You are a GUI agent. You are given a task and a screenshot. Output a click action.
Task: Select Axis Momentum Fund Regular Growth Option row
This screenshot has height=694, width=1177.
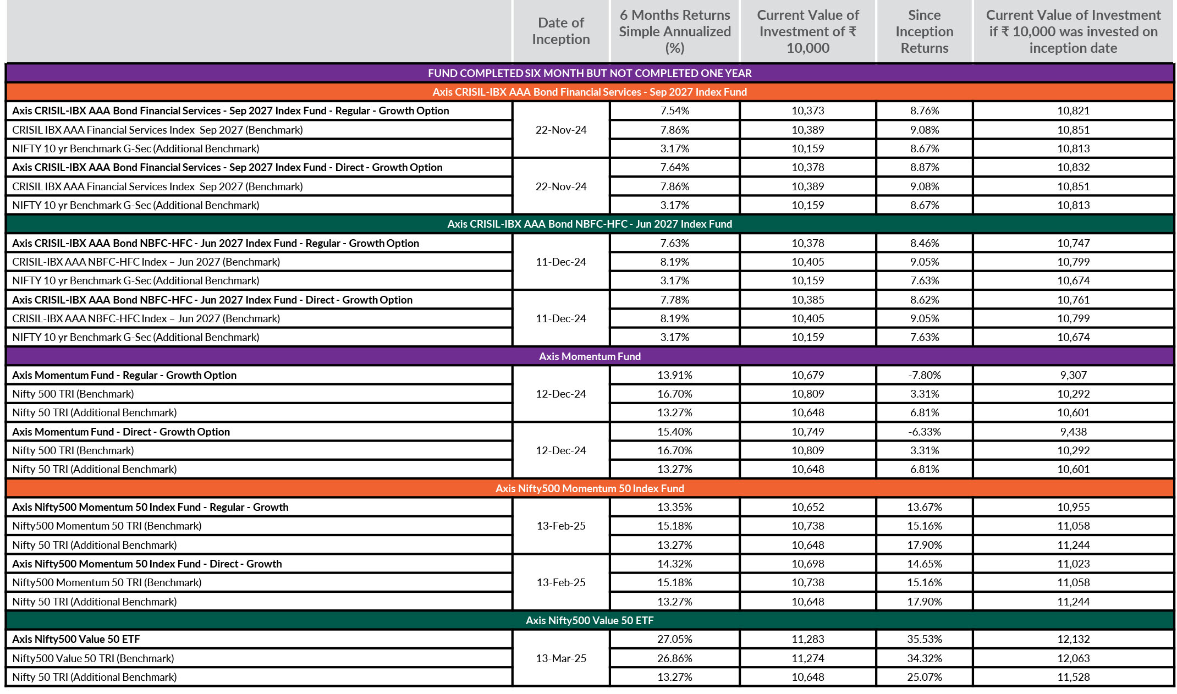click(124, 375)
